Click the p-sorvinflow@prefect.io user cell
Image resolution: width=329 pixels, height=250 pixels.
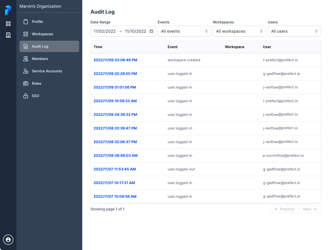click(x=283, y=156)
